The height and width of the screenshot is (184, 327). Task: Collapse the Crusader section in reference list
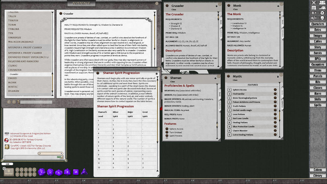pyautogui.click(x=15, y=70)
